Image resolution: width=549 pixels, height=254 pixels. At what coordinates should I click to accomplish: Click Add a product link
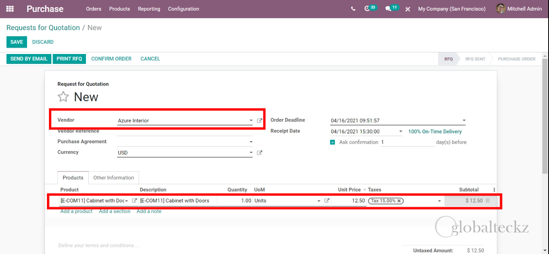[76, 212]
